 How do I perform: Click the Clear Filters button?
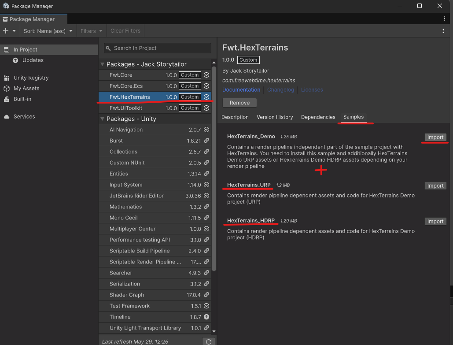pyautogui.click(x=125, y=31)
